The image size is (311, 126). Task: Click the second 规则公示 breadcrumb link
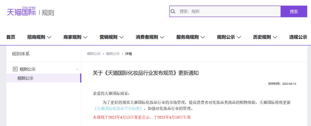point(113,54)
